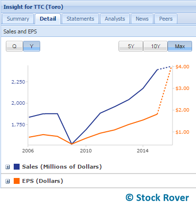
Task: Select yearly view with Y button
Action: pyautogui.click(x=31, y=46)
